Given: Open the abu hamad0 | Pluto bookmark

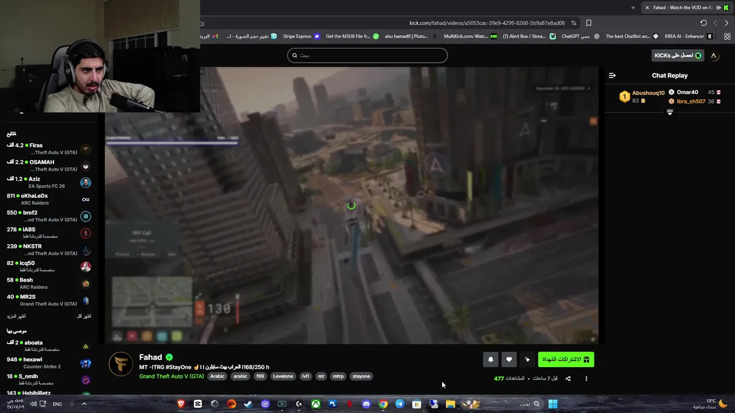Looking at the screenshot, I should pyautogui.click(x=411, y=36).
